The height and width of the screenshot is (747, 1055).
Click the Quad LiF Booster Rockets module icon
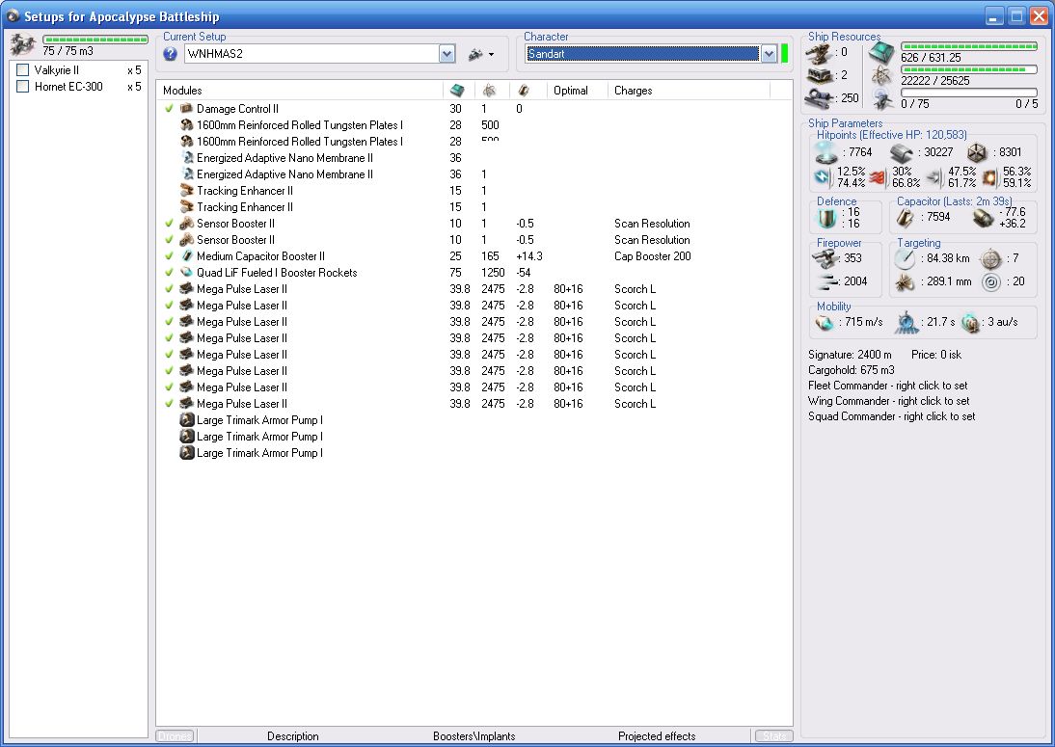coord(186,273)
